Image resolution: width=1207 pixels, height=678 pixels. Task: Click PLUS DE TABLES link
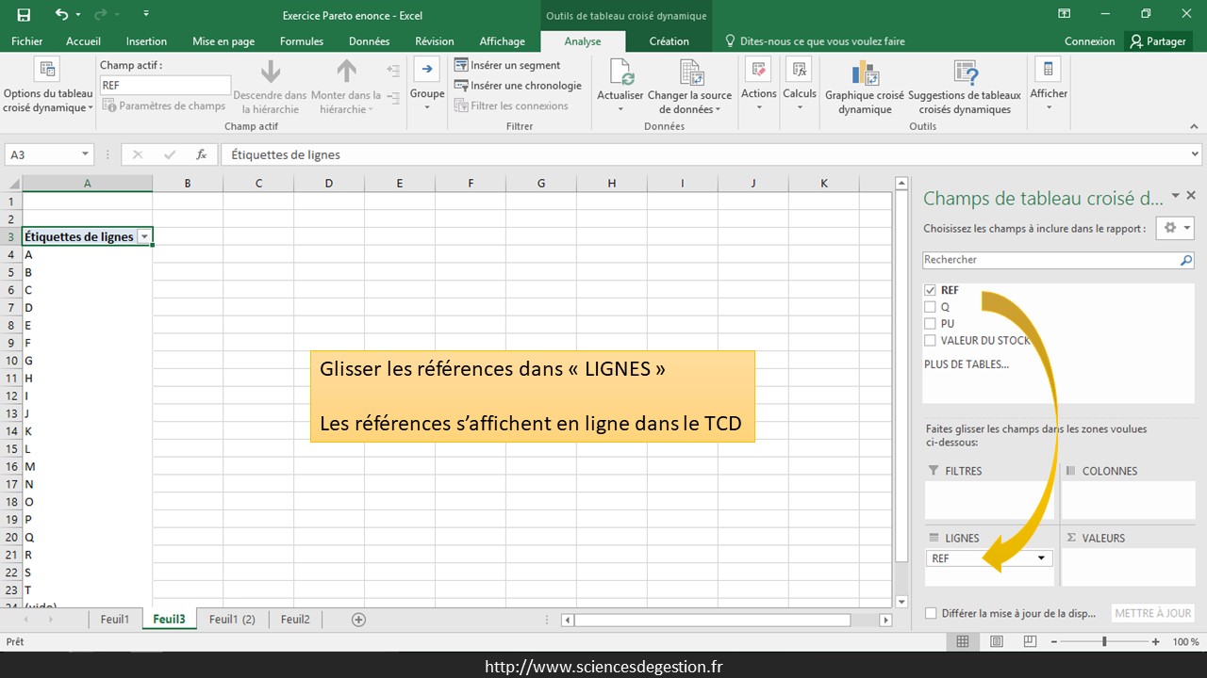point(967,364)
